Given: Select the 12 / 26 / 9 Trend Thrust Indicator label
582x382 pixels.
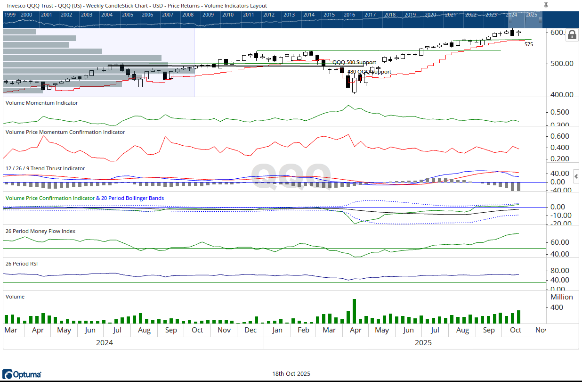Looking at the screenshot, I should [45, 168].
